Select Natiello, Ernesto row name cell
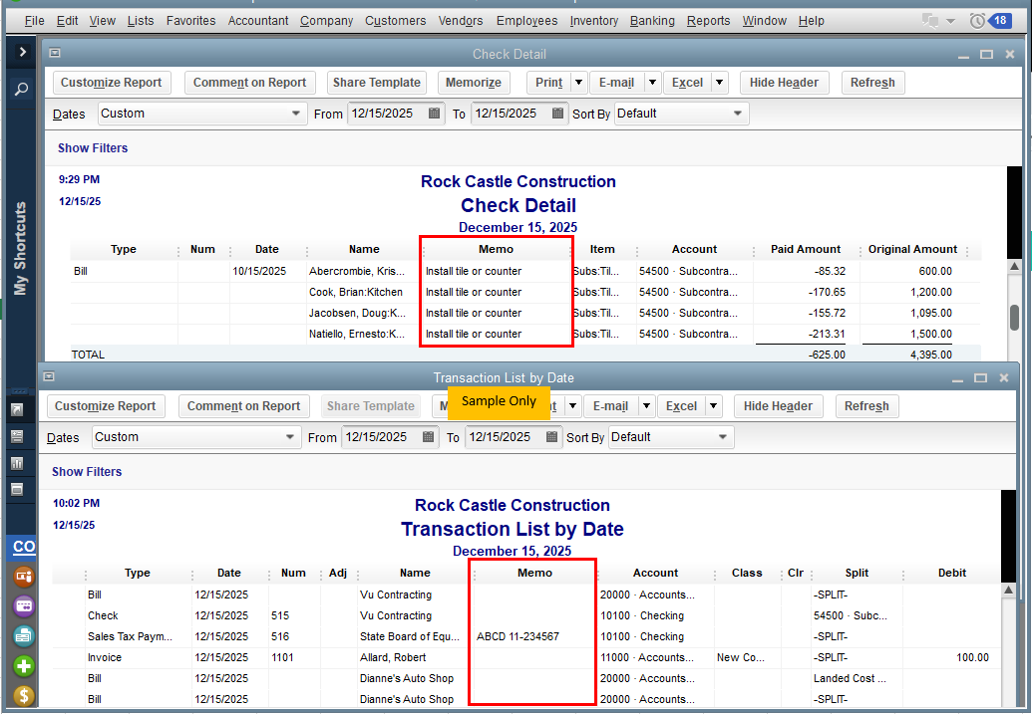1032x714 pixels. 357,334
